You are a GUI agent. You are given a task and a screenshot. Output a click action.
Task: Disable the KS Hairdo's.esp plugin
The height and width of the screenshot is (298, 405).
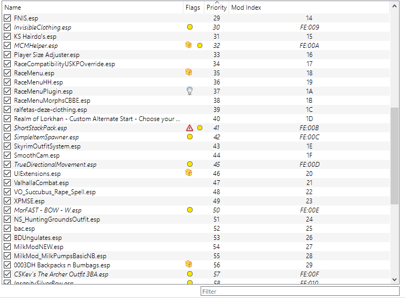pos(8,37)
